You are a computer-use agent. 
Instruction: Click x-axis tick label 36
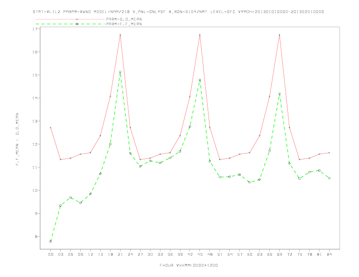click(x=170, y=254)
